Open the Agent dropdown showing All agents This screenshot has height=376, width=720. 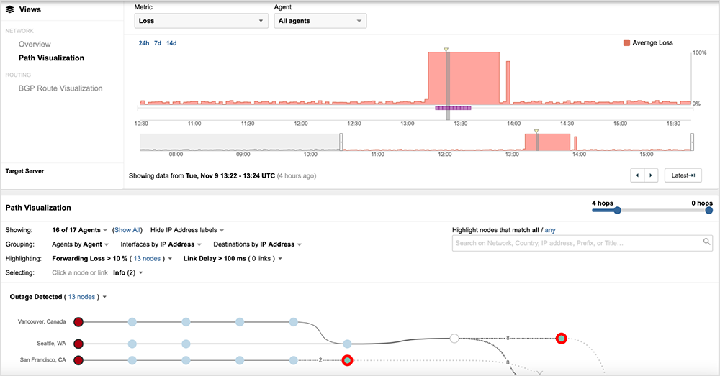click(x=320, y=21)
